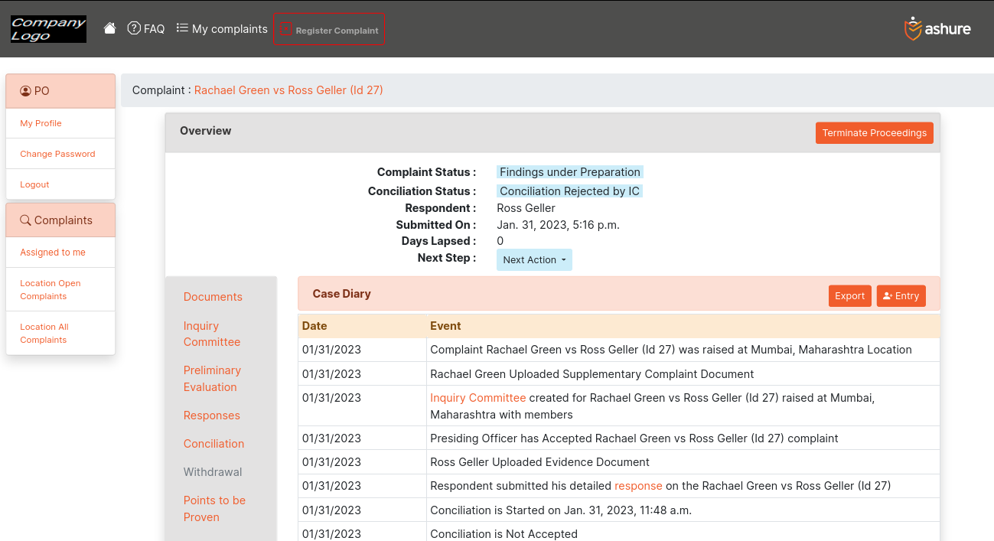The width and height of the screenshot is (994, 541).
Task: Select the PO user panel header
Action: (x=60, y=91)
